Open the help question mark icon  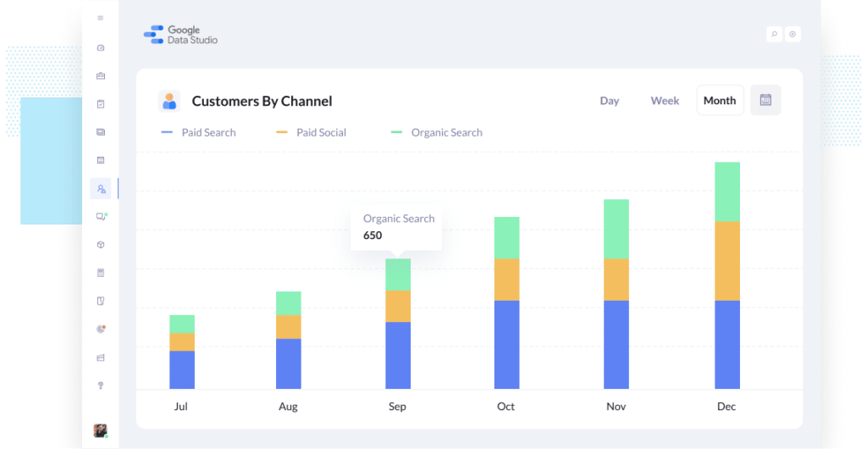(101, 385)
